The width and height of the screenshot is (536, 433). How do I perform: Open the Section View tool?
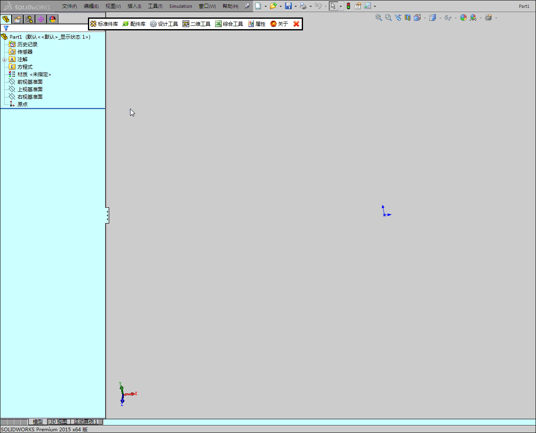[407, 17]
